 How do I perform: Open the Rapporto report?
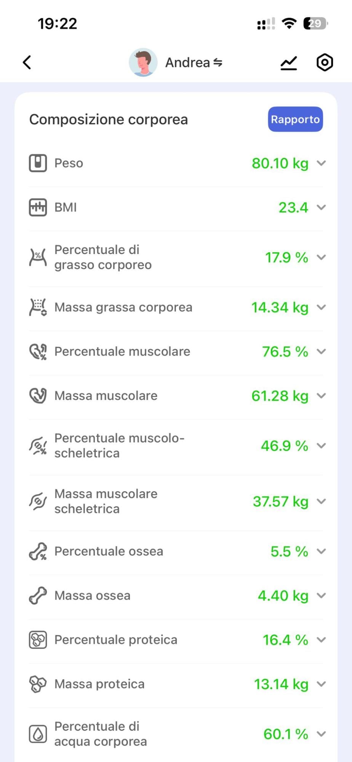[295, 119]
